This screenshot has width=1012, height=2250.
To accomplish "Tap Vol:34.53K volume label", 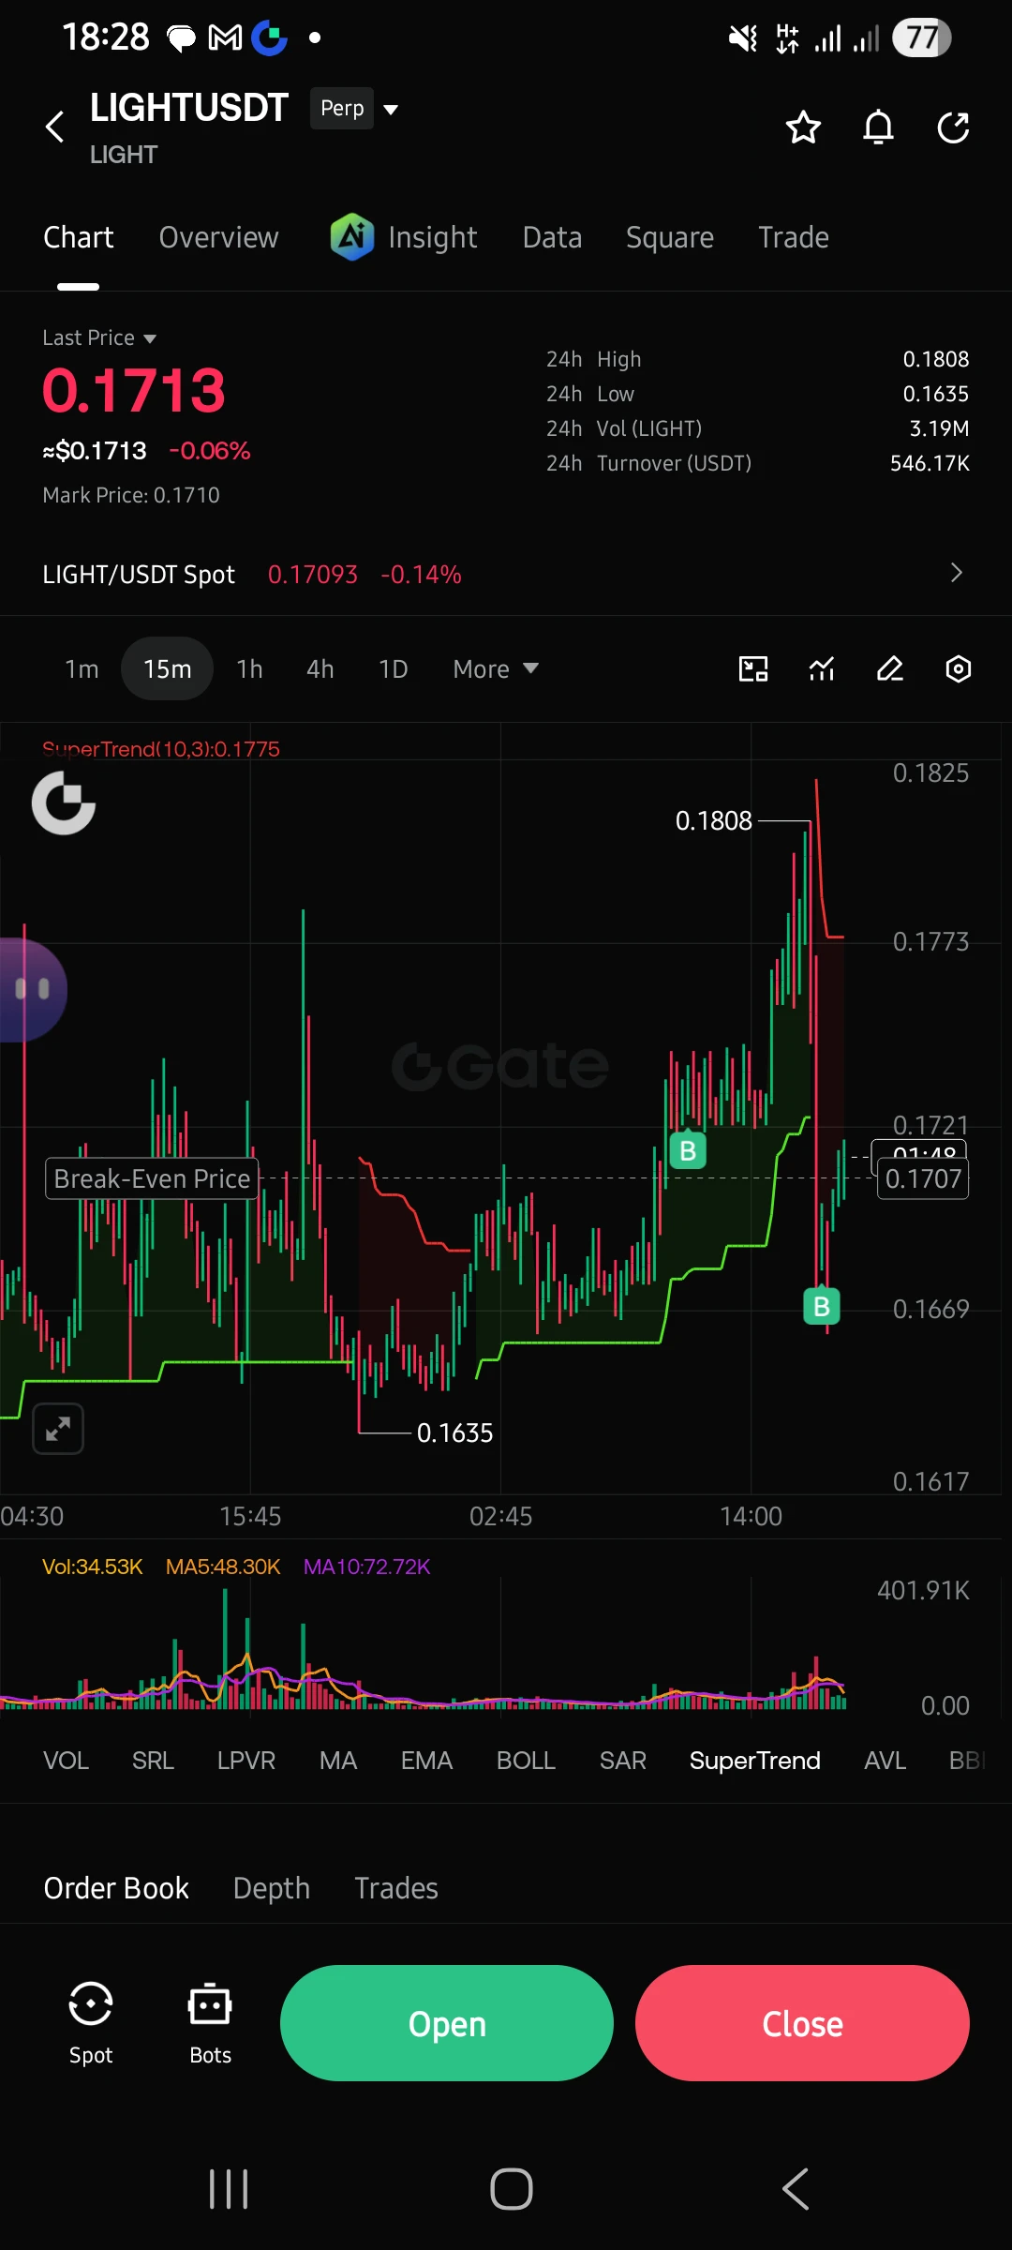I will click(x=92, y=1567).
